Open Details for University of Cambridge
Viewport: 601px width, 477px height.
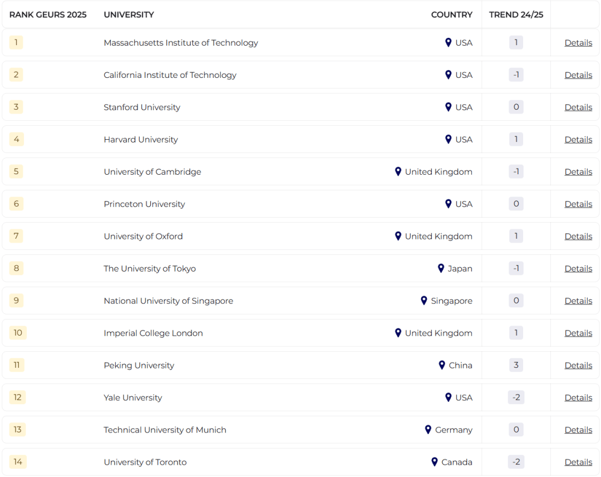pyautogui.click(x=578, y=172)
